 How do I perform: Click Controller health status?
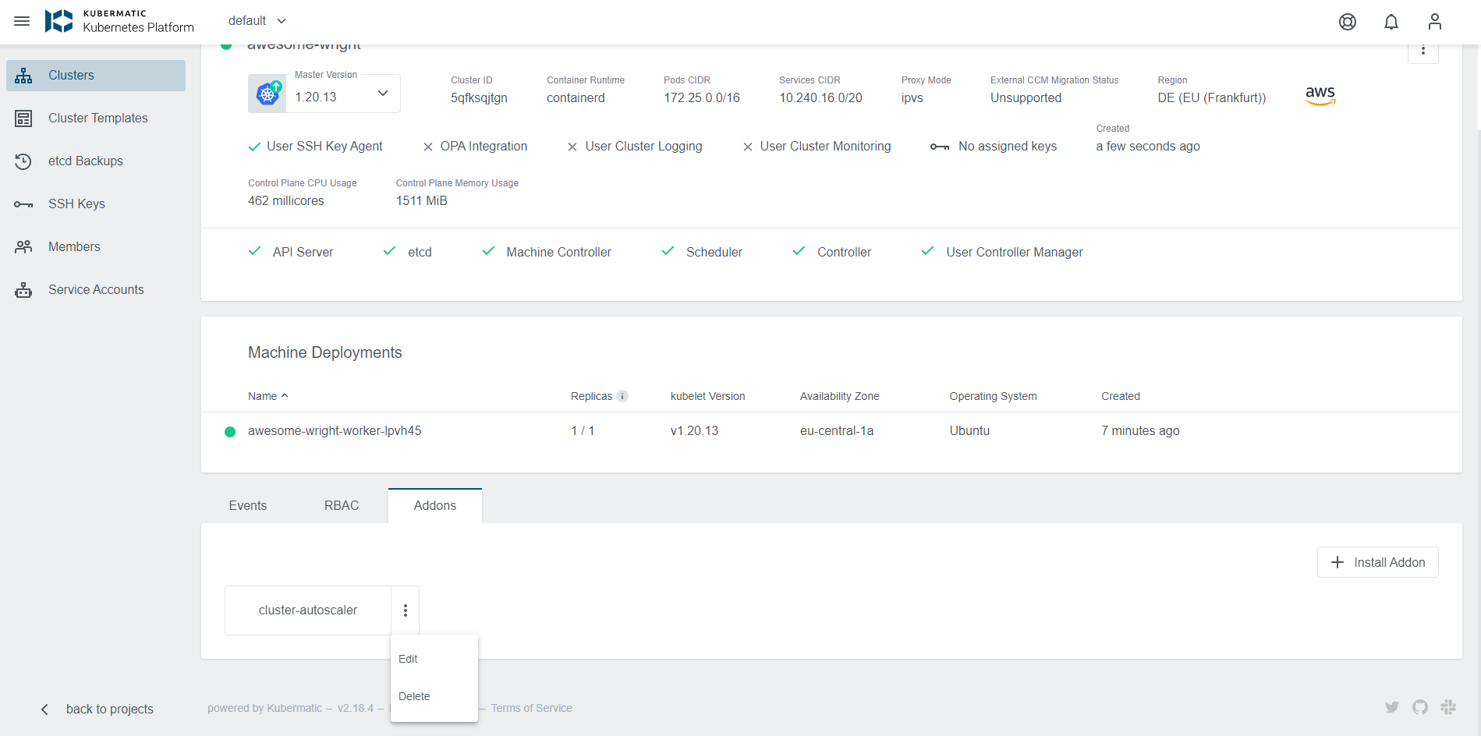point(832,252)
